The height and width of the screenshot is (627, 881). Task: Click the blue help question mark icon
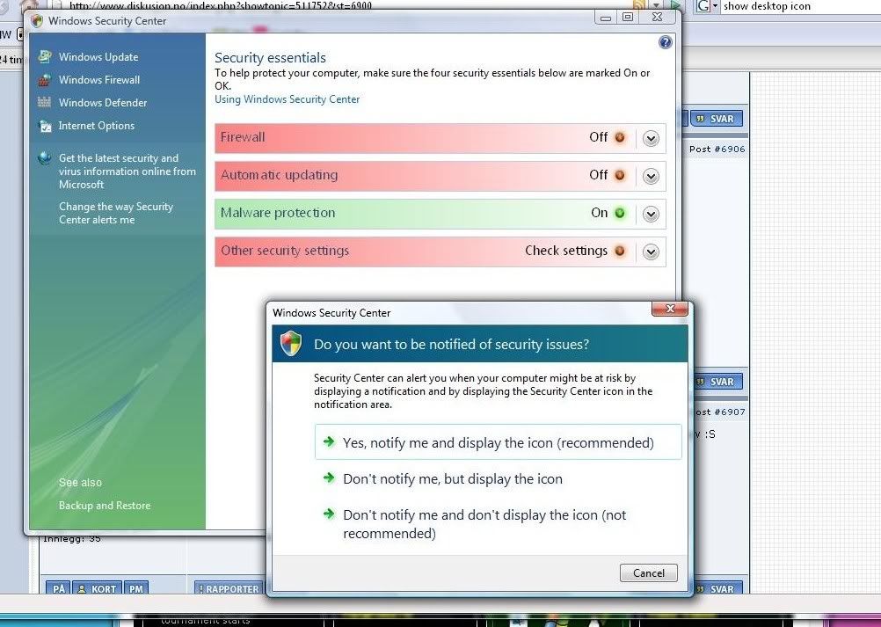click(666, 42)
